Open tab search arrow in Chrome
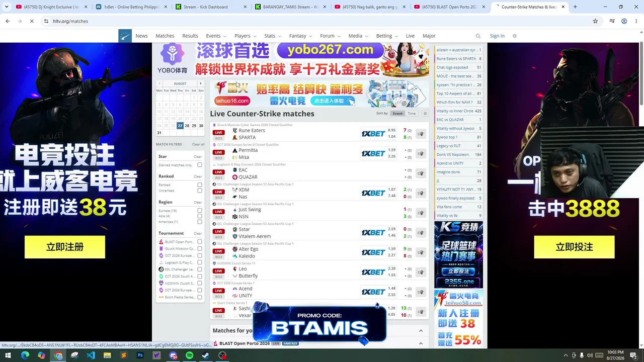This screenshot has width=644, height=362. tap(7, 7)
